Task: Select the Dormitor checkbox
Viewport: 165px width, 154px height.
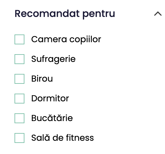Action: 19,99
